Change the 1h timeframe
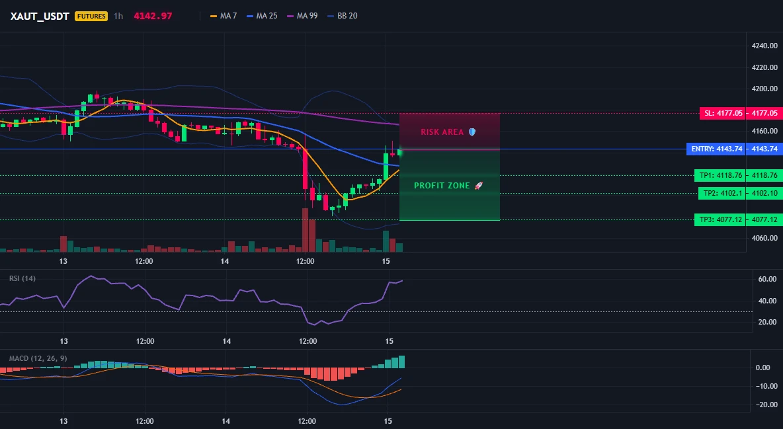 (x=118, y=16)
